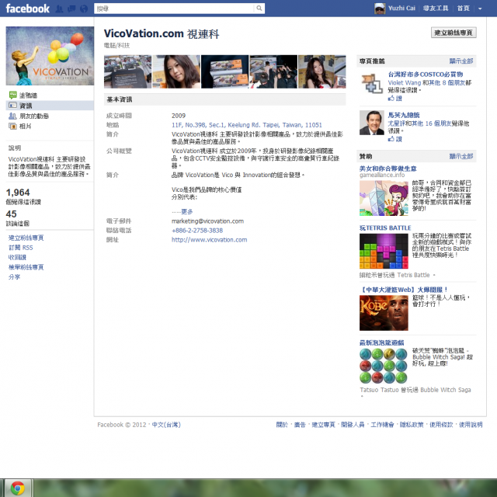This screenshot has height=497, width=497.
Task: Open messages icon in top bar
Action: point(71,9)
